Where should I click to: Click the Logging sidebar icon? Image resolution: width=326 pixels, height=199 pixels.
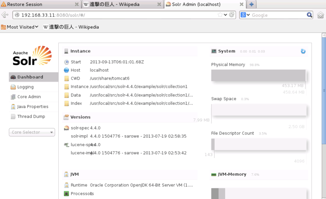point(13,87)
